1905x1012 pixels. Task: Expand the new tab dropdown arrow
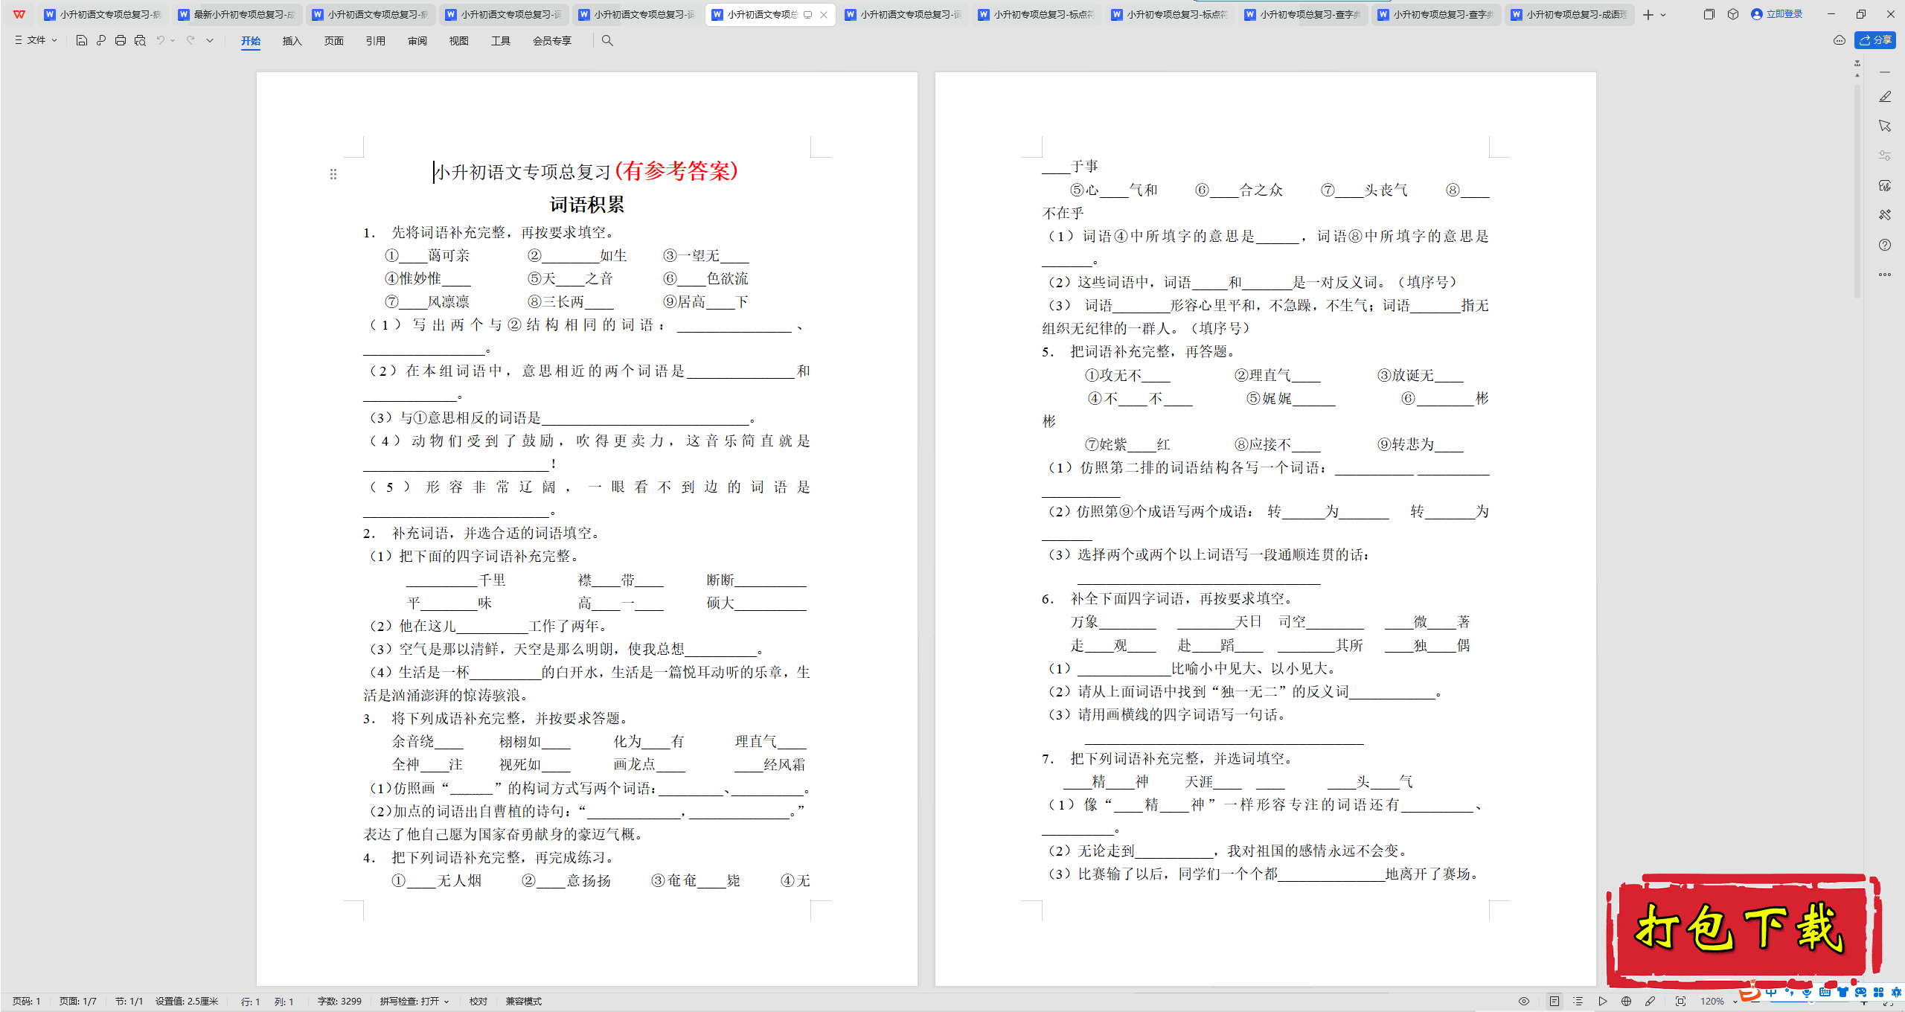tap(1663, 15)
